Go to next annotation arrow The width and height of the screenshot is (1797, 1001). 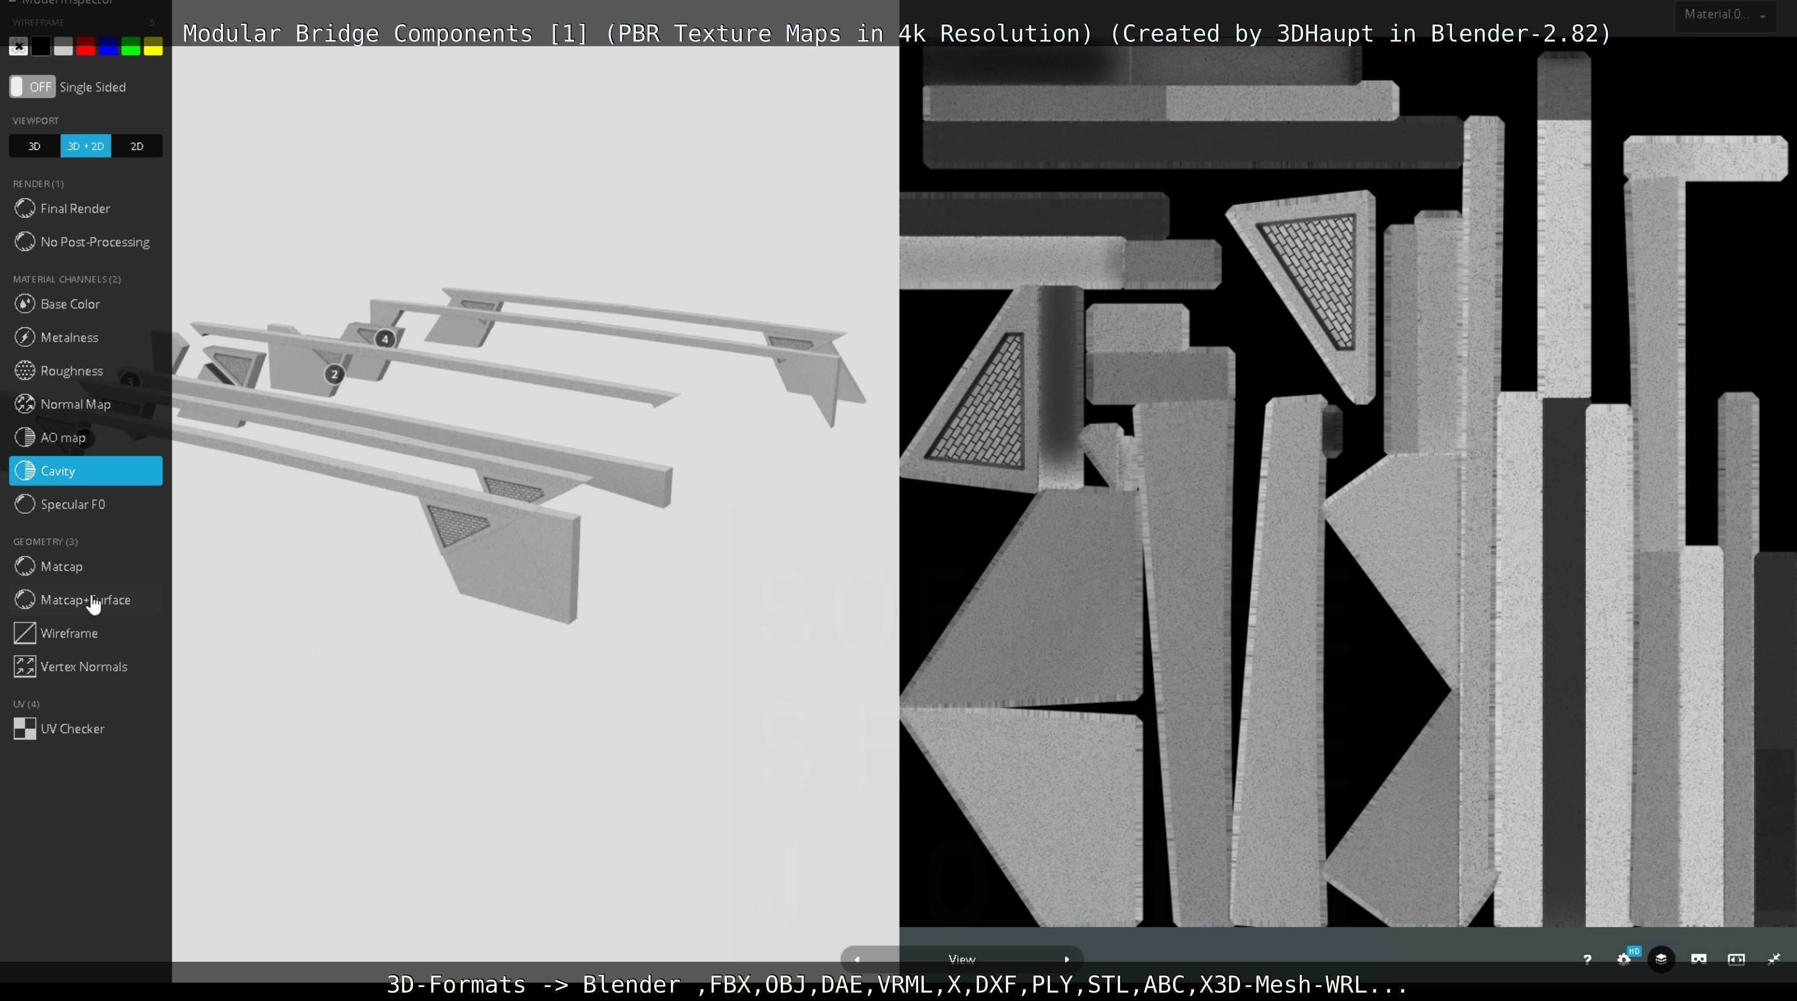(1067, 960)
